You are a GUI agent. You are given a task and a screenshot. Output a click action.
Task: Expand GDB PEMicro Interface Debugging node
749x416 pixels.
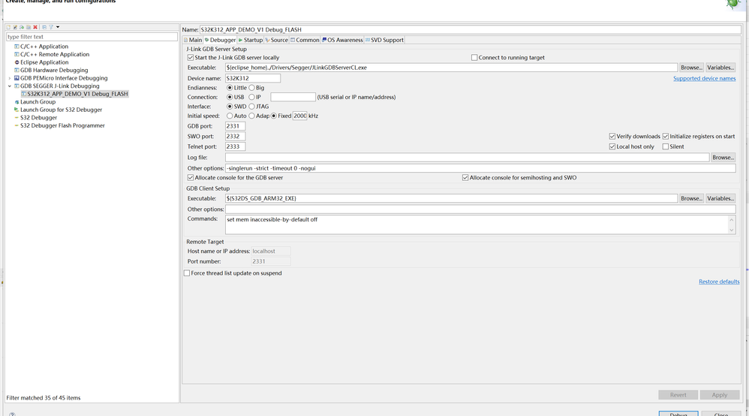coord(10,78)
